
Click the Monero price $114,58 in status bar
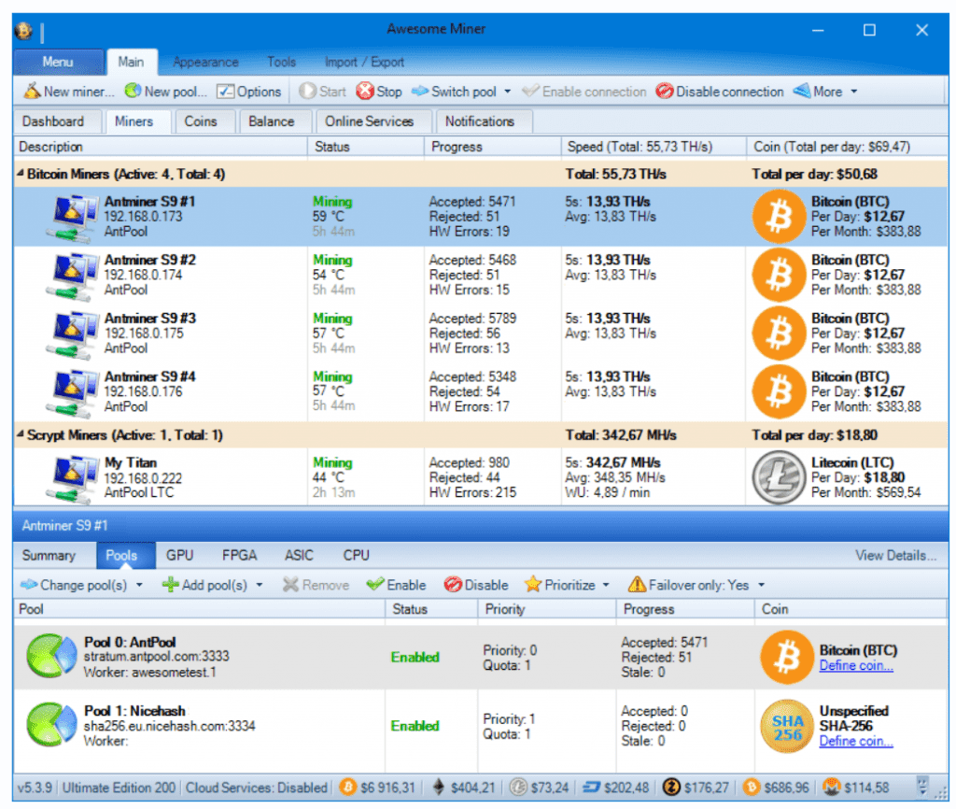click(856, 788)
